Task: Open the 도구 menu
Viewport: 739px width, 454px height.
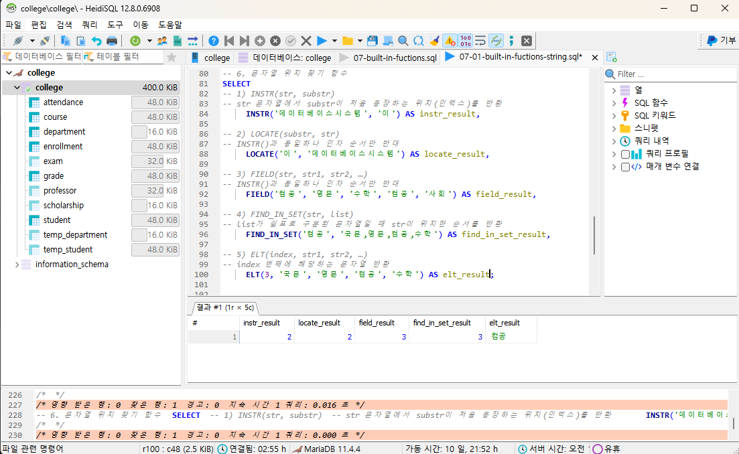Action: click(115, 25)
